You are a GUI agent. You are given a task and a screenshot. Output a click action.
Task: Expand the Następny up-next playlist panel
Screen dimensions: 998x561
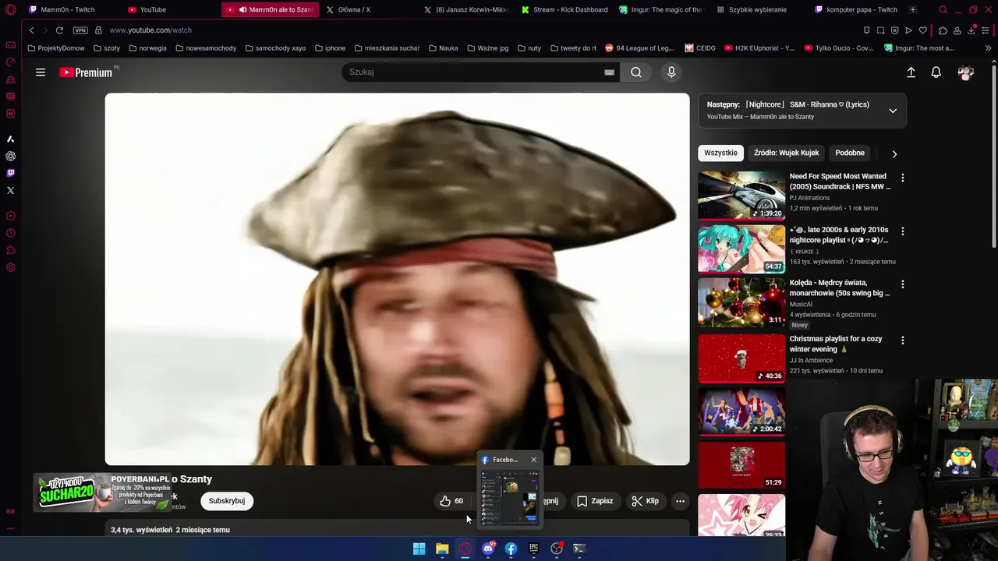pos(893,111)
